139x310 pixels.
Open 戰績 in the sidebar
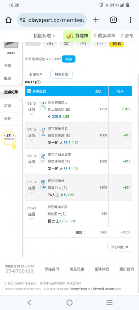(x=7, y=78)
